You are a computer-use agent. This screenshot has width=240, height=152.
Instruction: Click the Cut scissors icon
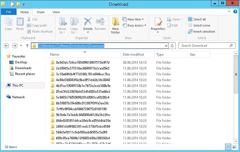point(29,19)
